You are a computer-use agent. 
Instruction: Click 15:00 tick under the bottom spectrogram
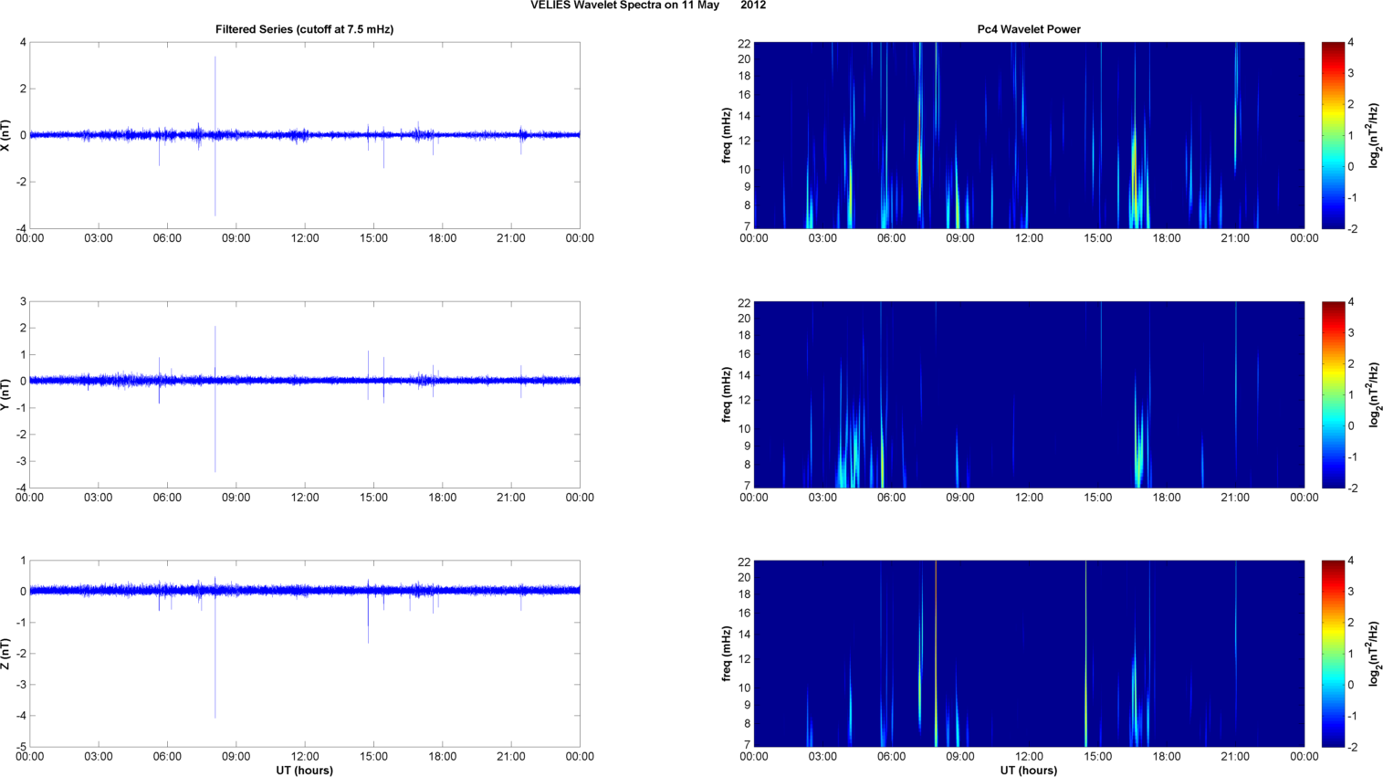coord(1098,756)
